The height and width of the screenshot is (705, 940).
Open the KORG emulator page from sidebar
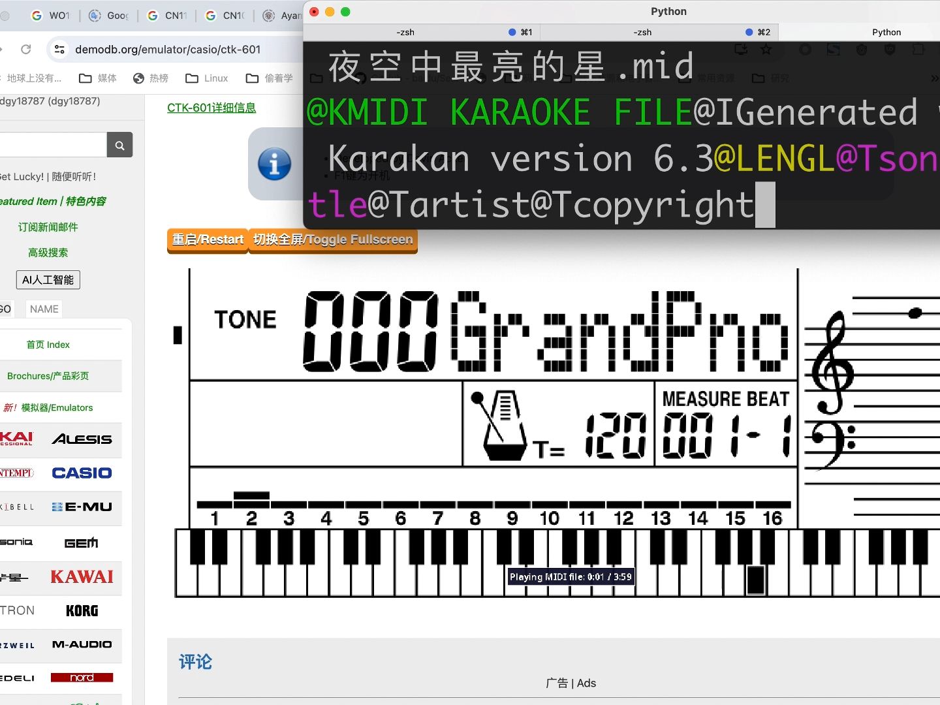(82, 610)
